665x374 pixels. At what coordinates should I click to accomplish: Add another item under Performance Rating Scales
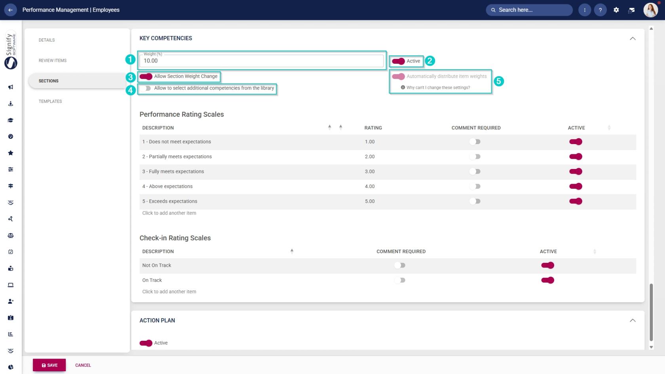tap(169, 213)
